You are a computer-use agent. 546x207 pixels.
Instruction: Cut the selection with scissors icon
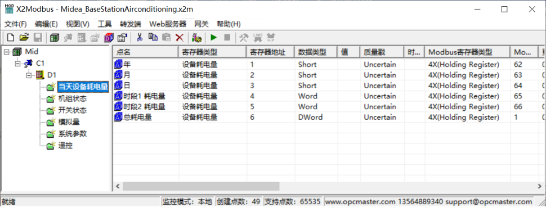click(139, 37)
